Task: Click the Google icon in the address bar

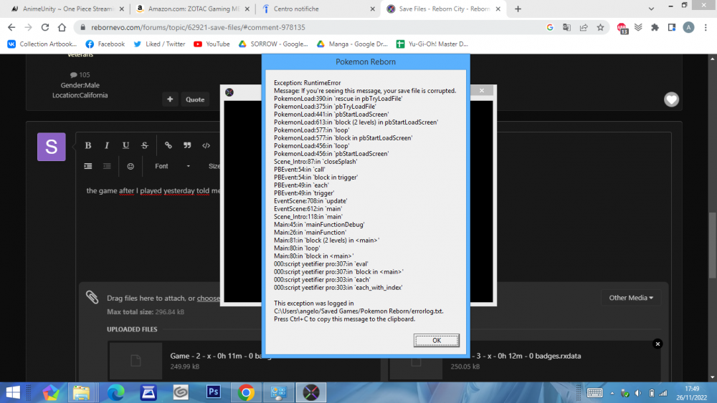Action: click(550, 27)
